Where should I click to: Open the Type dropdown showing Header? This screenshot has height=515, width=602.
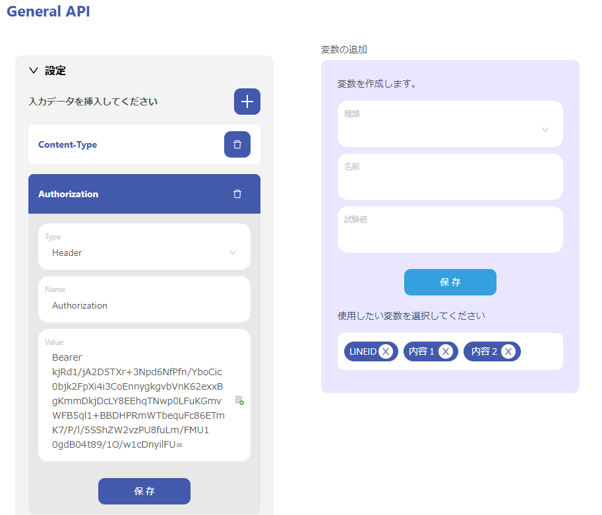pyautogui.click(x=144, y=247)
